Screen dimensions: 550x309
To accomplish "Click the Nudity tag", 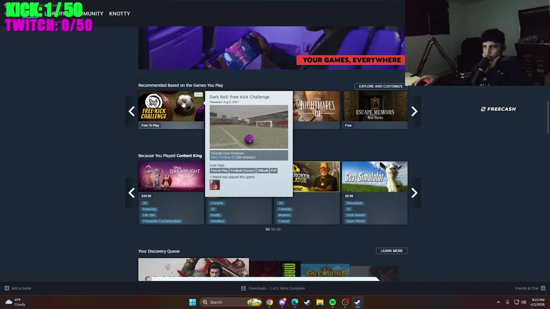I will 215,215.
